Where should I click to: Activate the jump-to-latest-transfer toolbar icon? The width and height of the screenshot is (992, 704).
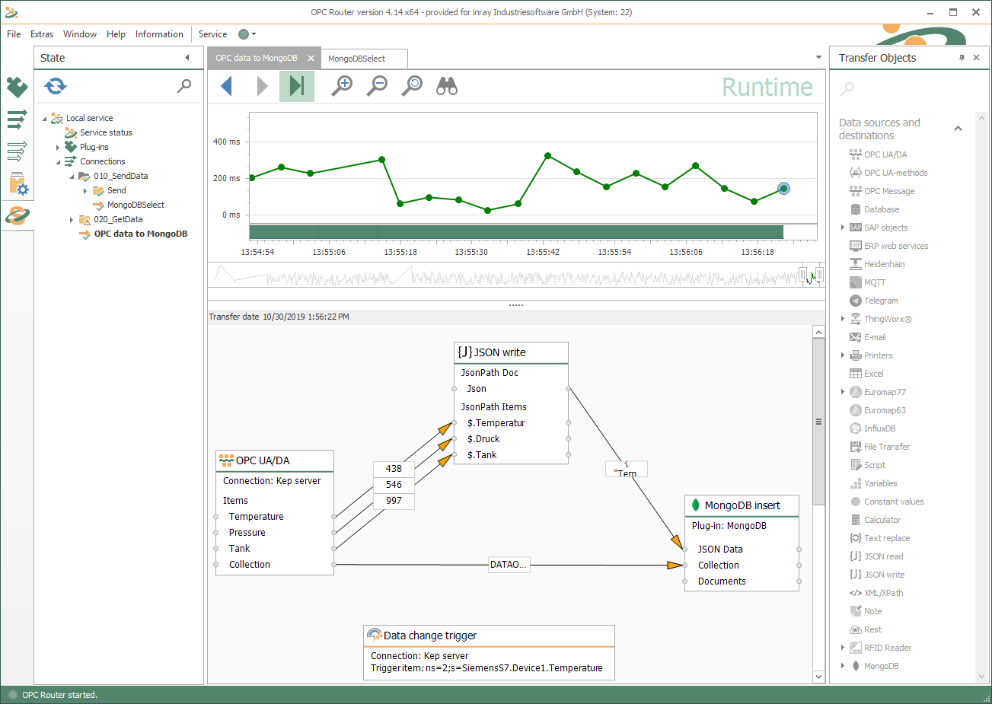coord(296,86)
